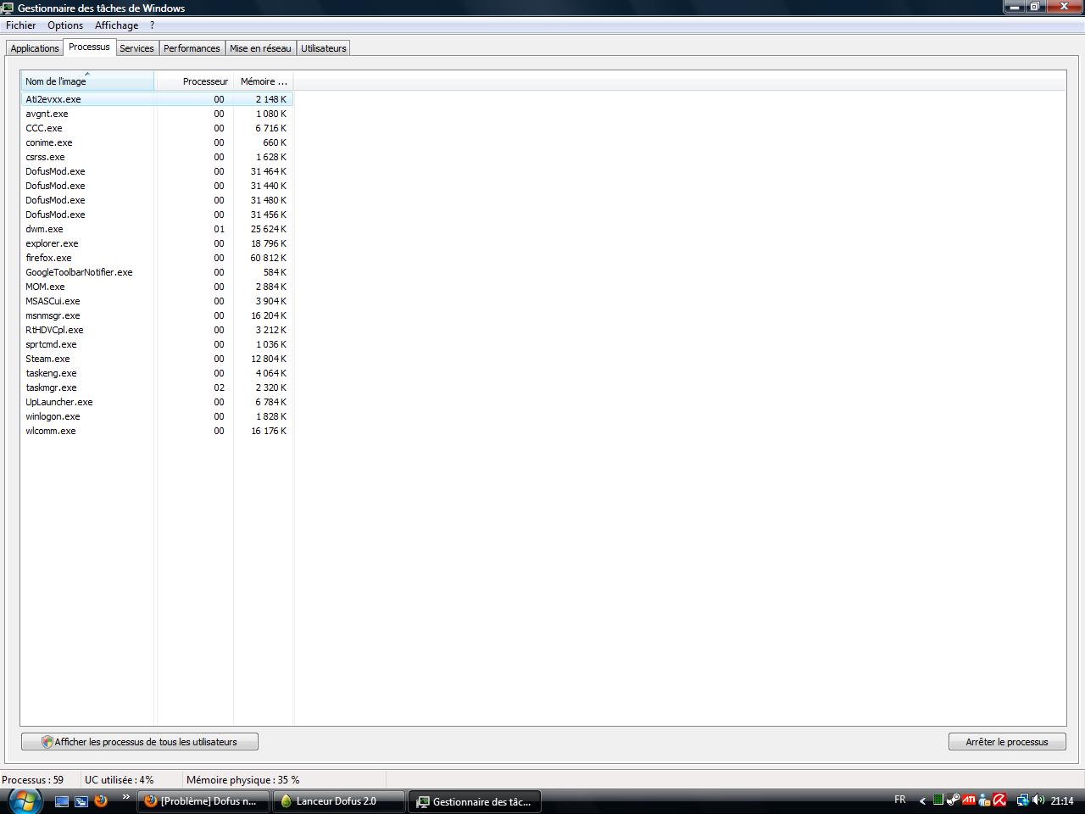Open the Affichage menu

click(x=116, y=25)
